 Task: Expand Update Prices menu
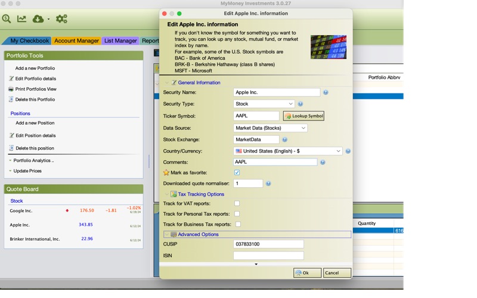click(25, 171)
